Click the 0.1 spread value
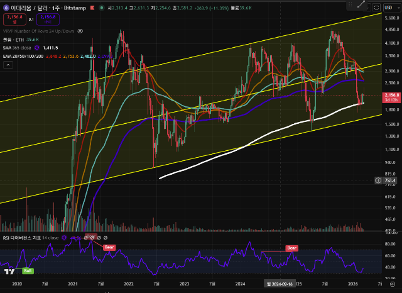Screen dimensions: 402x293 tap(31, 19)
